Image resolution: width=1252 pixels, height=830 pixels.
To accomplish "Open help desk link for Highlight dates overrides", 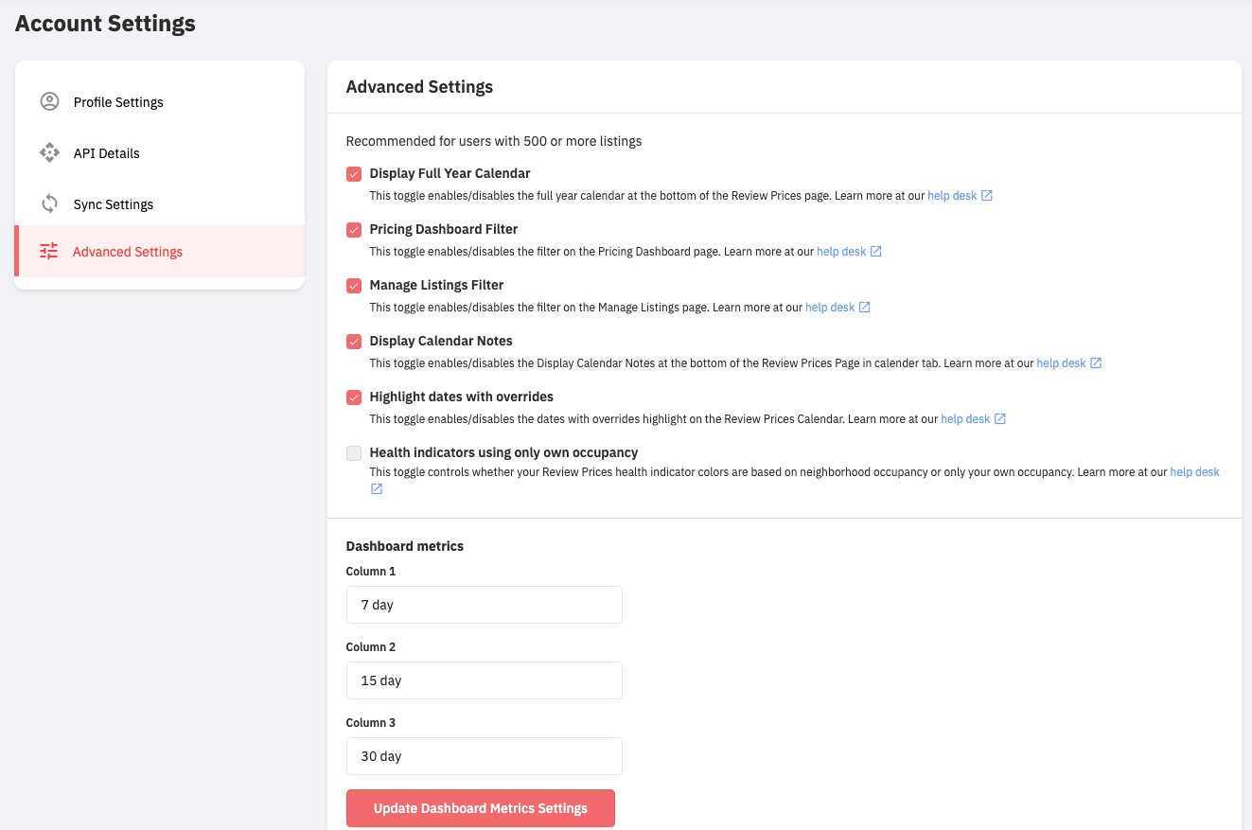I will pos(965,419).
